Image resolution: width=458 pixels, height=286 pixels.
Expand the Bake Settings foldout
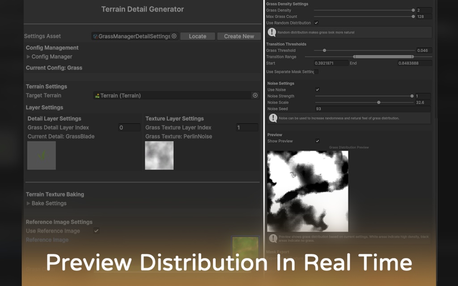pyautogui.click(x=28, y=203)
